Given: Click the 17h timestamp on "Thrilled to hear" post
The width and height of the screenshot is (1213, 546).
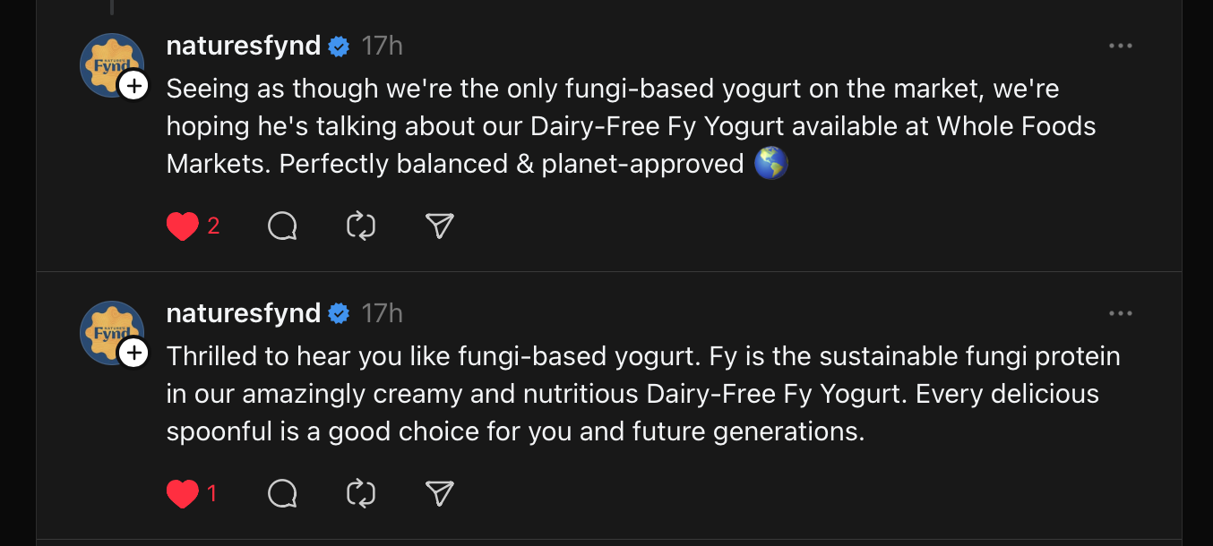Looking at the screenshot, I should tap(382, 313).
